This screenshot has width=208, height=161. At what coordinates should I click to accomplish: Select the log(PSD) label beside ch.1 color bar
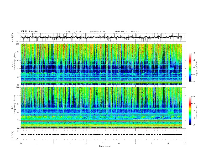[x=197, y=69]
